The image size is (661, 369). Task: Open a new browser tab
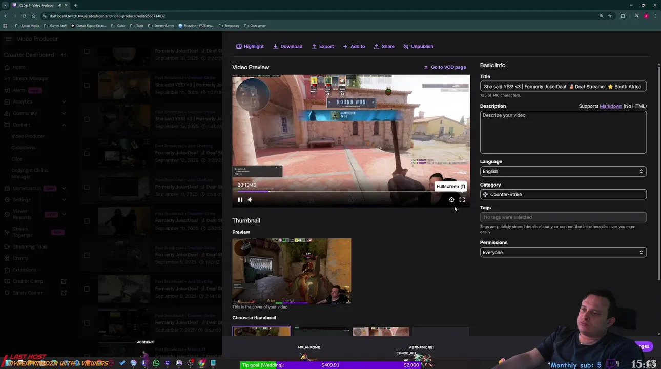(x=75, y=5)
